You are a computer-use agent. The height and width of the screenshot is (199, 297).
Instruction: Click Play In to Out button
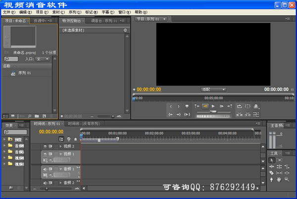point(187,114)
